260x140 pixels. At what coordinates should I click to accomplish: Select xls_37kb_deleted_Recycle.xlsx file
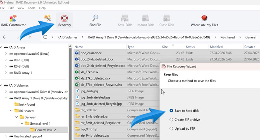tap(101, 85)
